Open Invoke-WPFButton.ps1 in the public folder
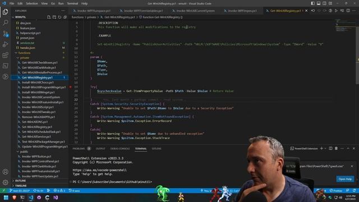Screen dimensions: 359x202 (x=36, y=157)
